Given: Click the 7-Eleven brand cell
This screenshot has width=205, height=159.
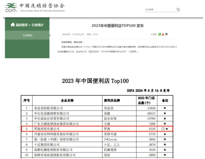Looking at the screenshot, I should (111, 139).
